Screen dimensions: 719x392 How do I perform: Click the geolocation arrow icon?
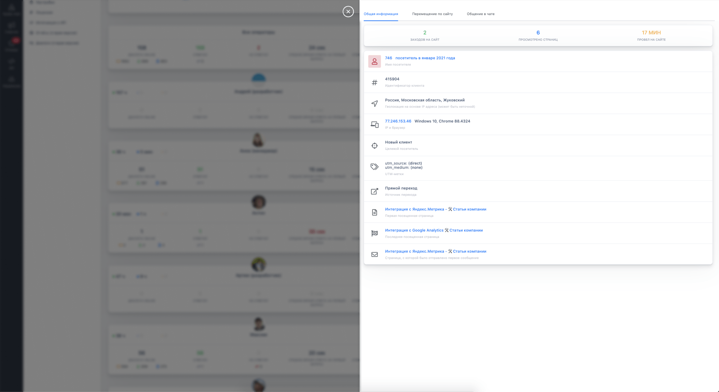pos(374,103)
